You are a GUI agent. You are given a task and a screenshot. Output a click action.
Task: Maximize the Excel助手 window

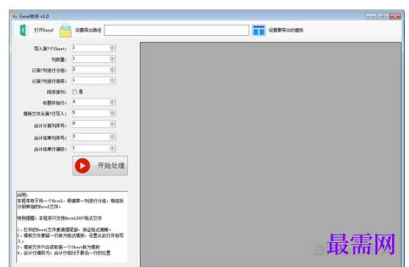coord(383,16)
